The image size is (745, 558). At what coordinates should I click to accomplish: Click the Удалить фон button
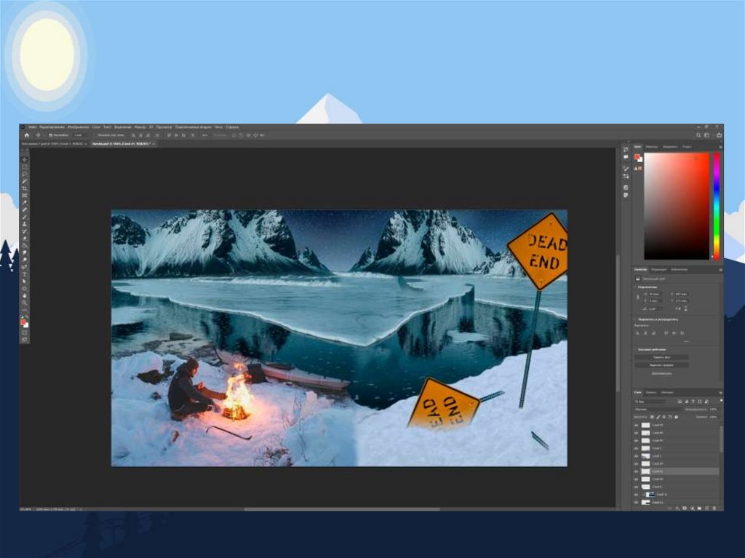point(661,357)
